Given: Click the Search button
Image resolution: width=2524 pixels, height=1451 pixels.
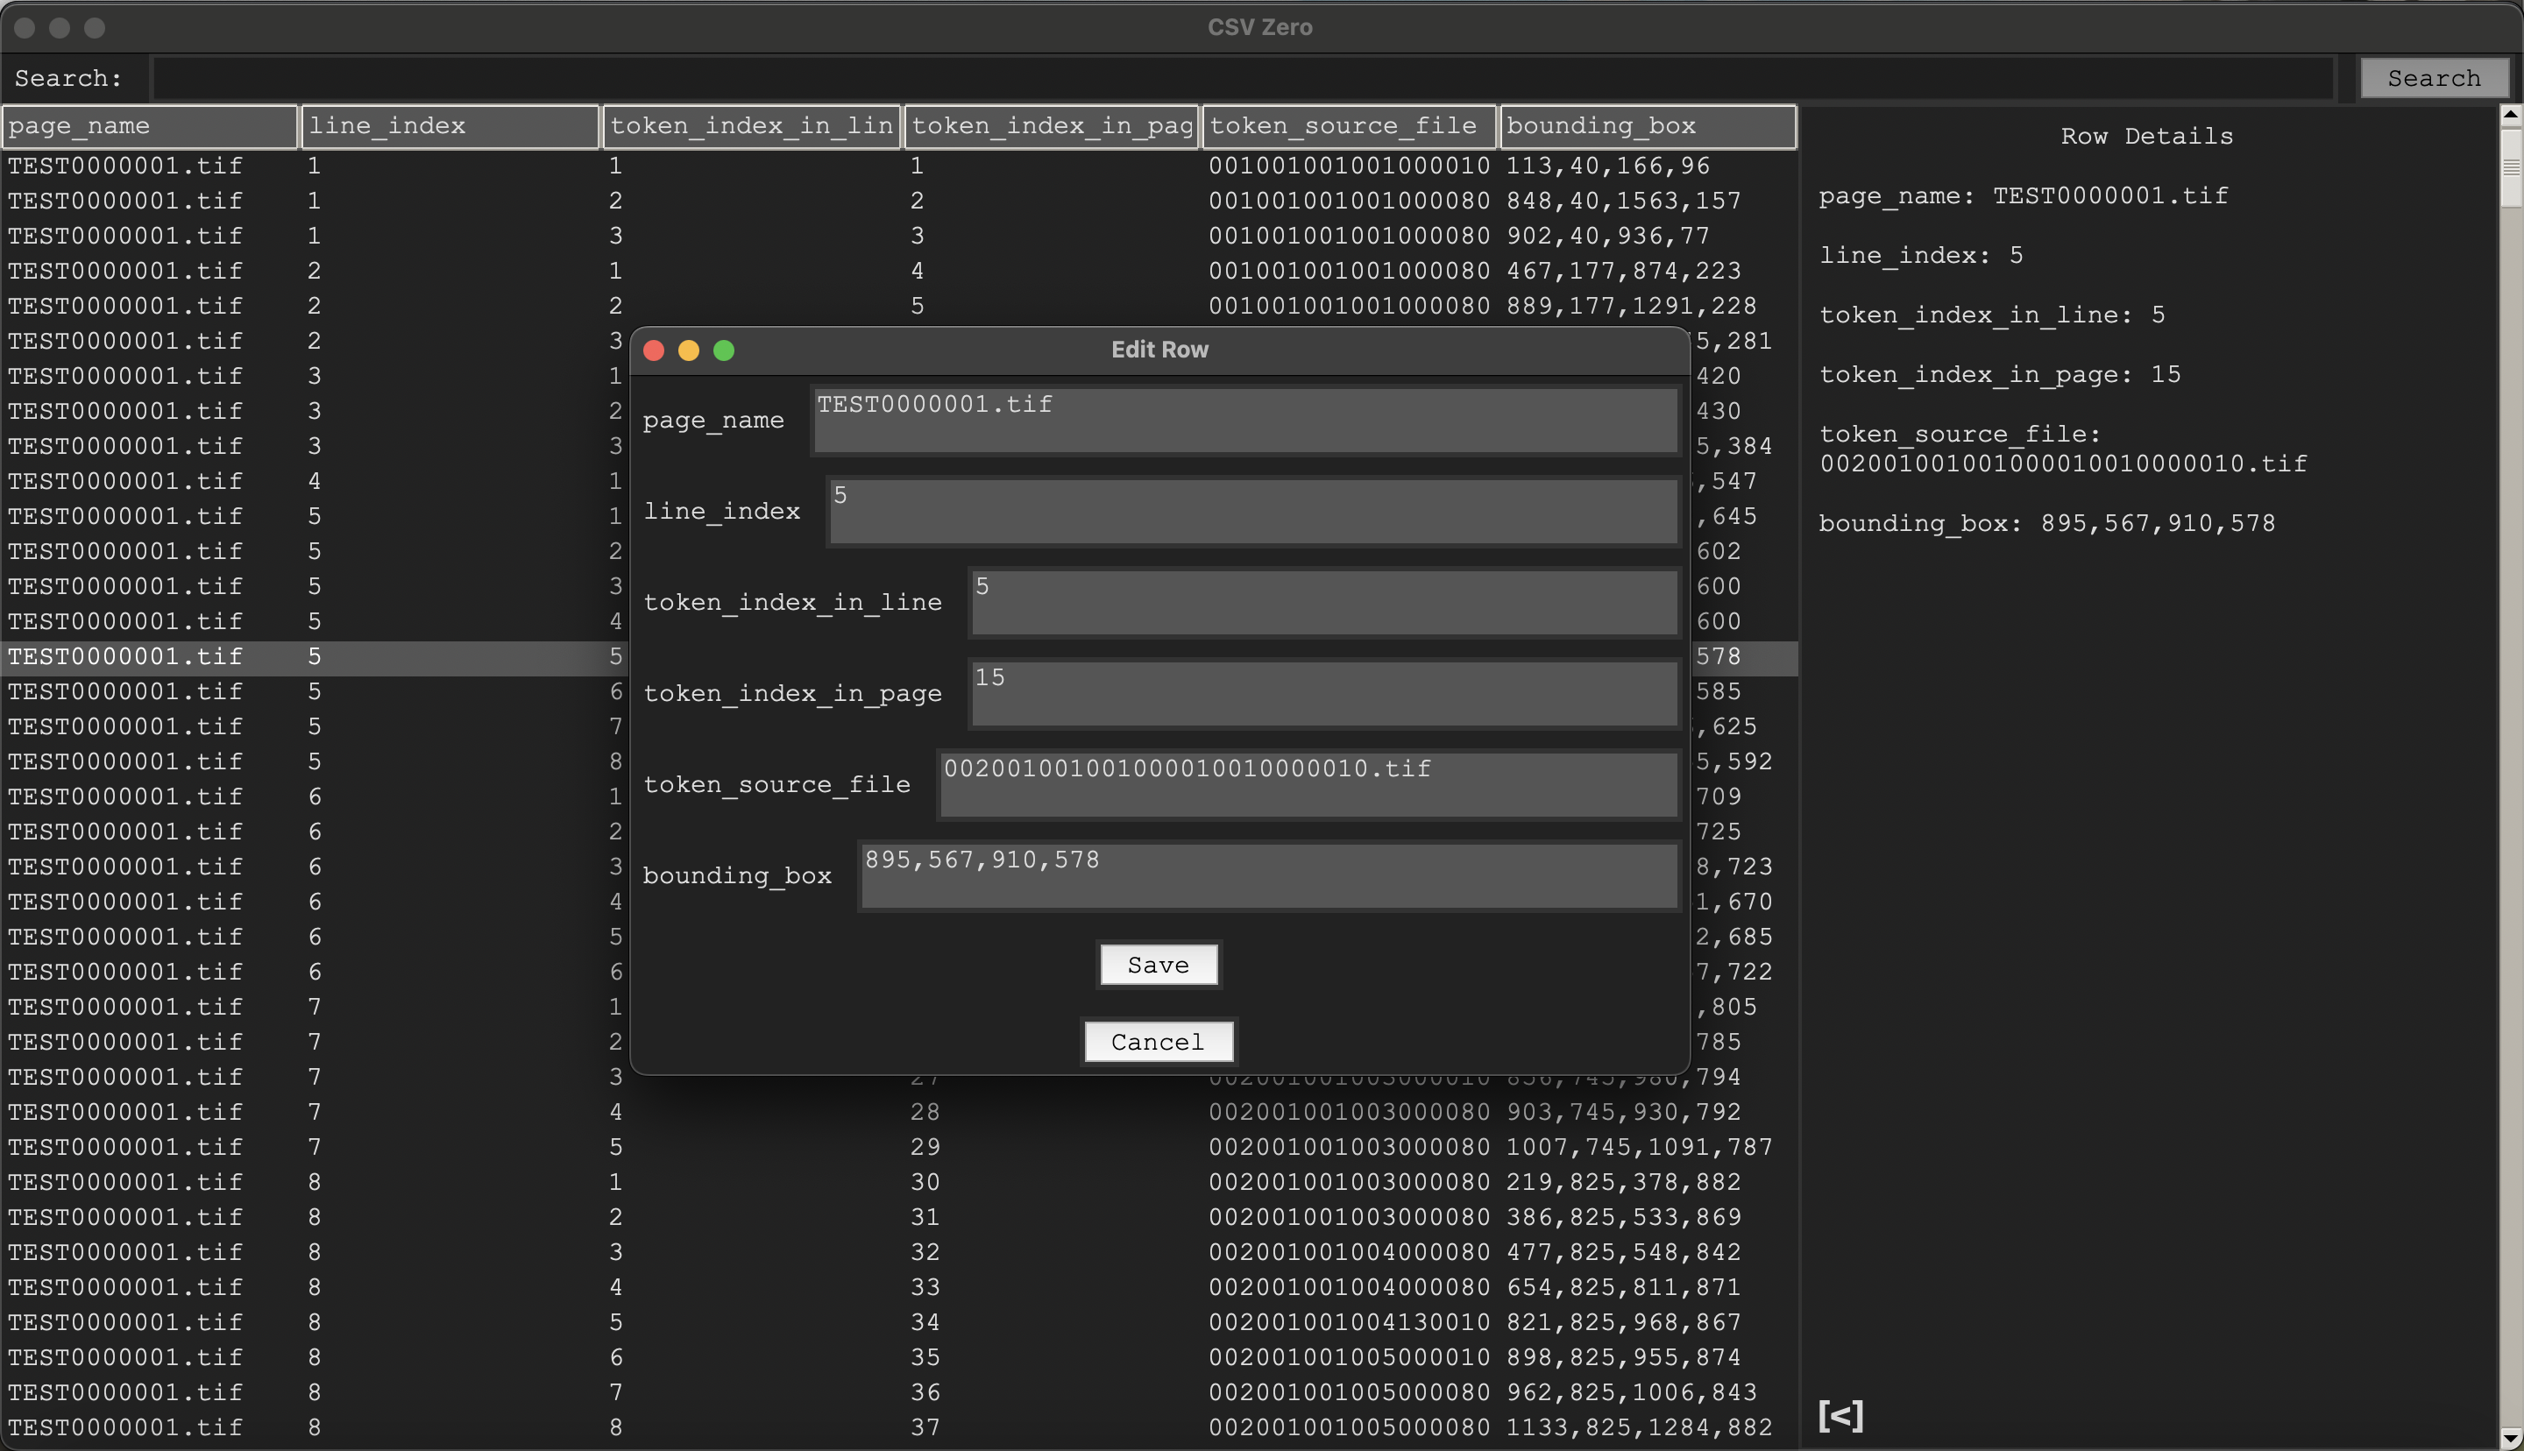Looking at the screenshot, I should [x=2434, y=78].
